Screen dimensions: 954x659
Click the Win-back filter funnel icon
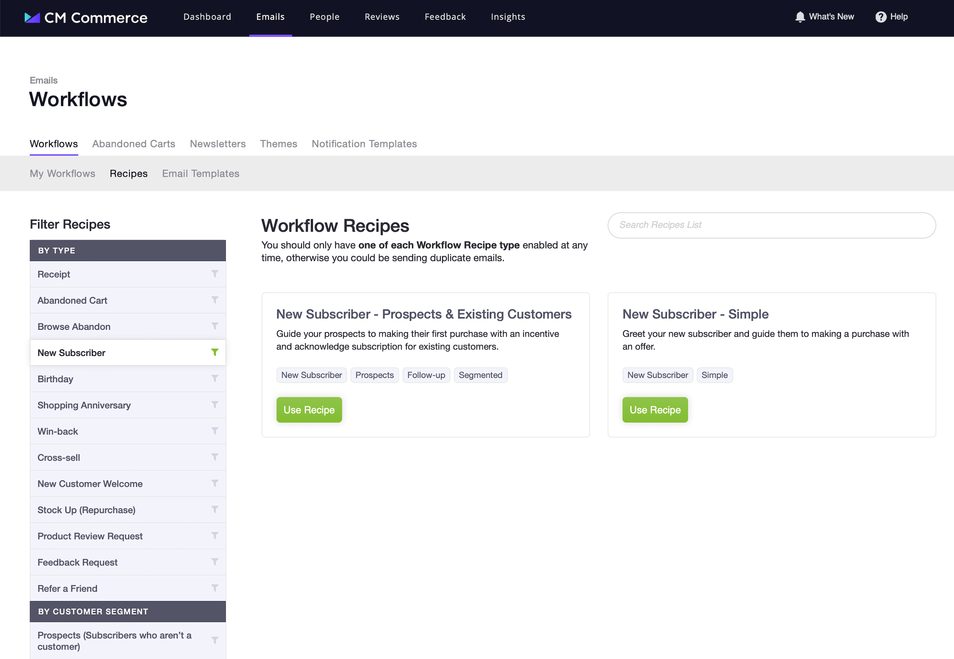click(215, 431)
